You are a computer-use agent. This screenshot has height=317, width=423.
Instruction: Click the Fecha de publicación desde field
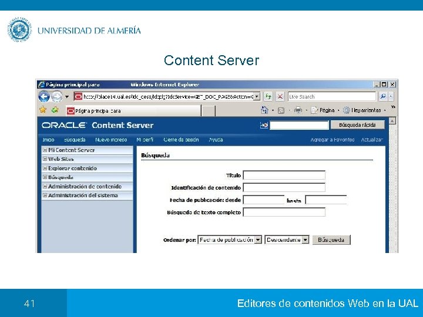tap(264, 200)
